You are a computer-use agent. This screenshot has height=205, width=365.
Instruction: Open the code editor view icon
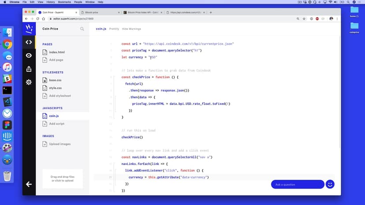[x=29, y=42]
